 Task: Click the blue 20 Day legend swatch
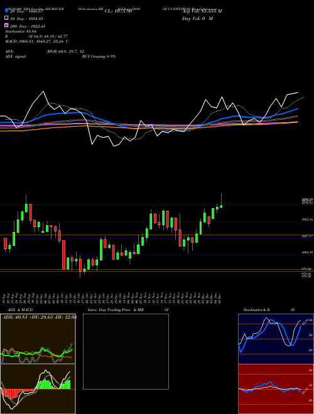pyautogui.click(x=6, y=11)
